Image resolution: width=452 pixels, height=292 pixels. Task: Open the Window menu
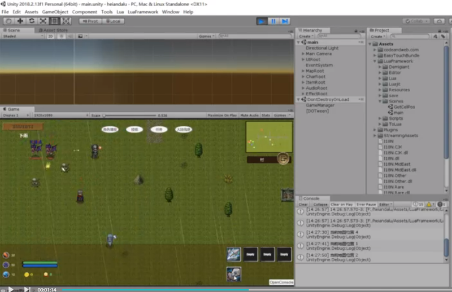(x=171, y=12)
